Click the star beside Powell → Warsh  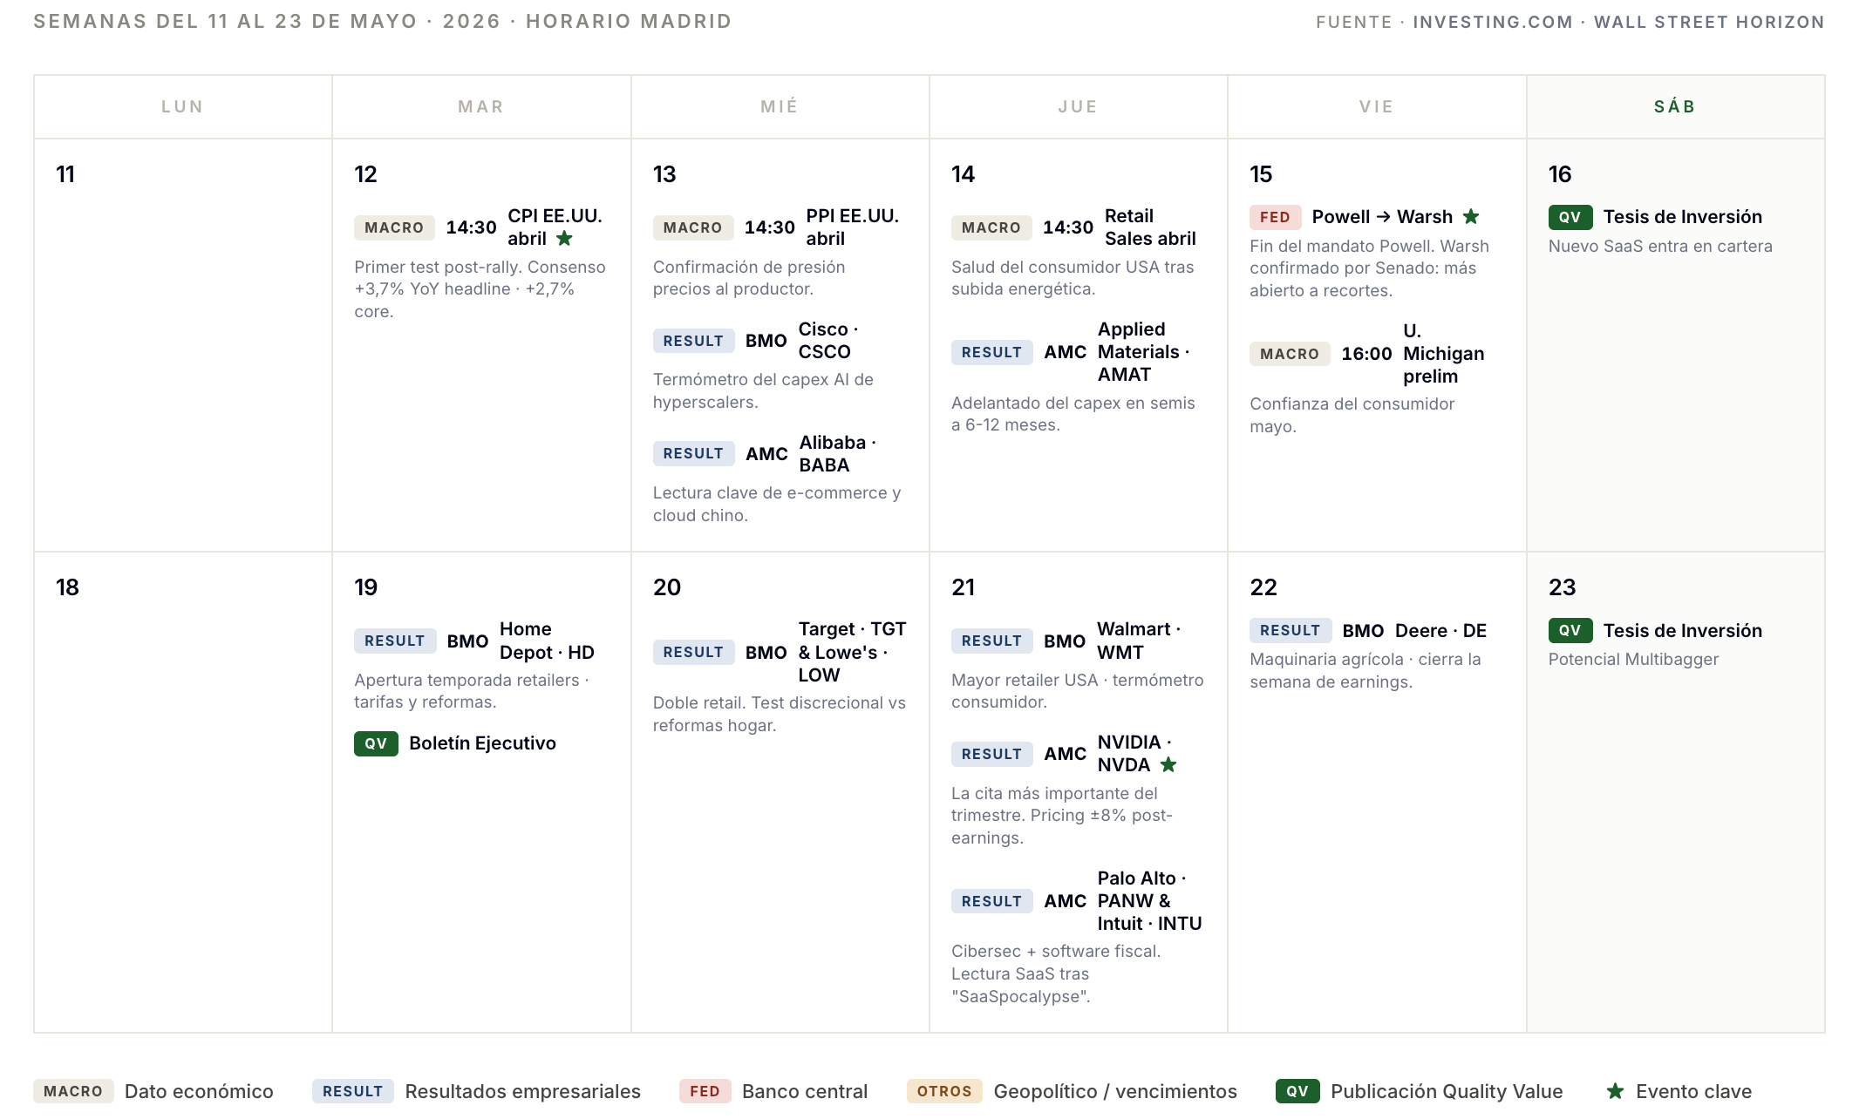[x=1471, y=217]
